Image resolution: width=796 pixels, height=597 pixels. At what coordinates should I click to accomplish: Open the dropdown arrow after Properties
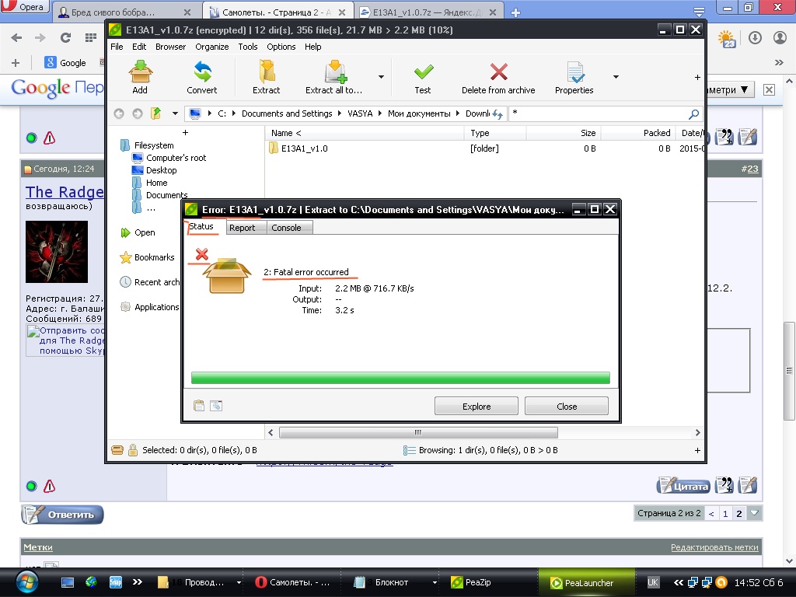[616, 77]
